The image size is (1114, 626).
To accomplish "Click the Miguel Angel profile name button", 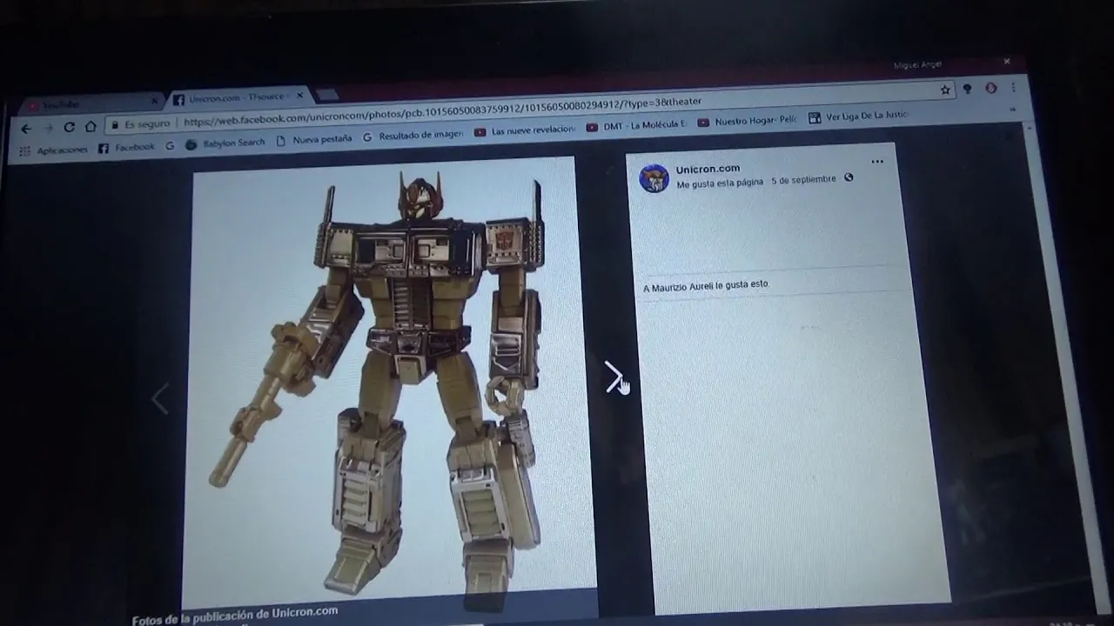I will [x=917, y=65].
